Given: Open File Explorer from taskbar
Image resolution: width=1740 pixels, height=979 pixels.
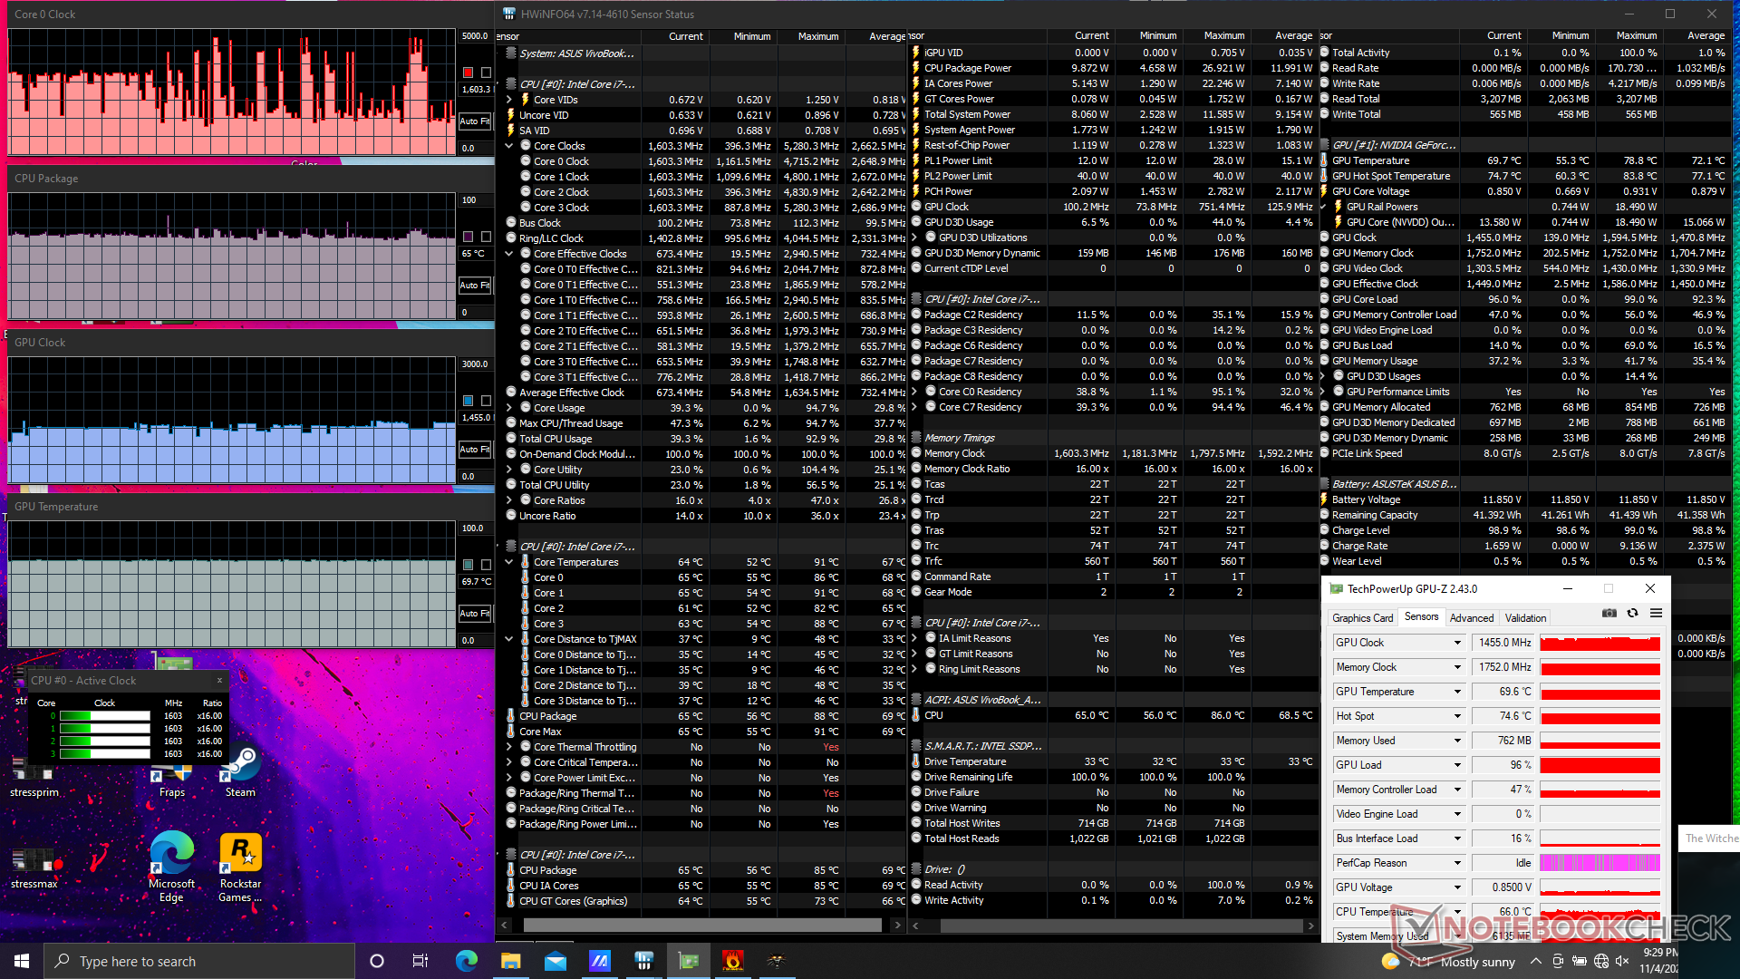Looking at the screenshot, I should (510, 961).
